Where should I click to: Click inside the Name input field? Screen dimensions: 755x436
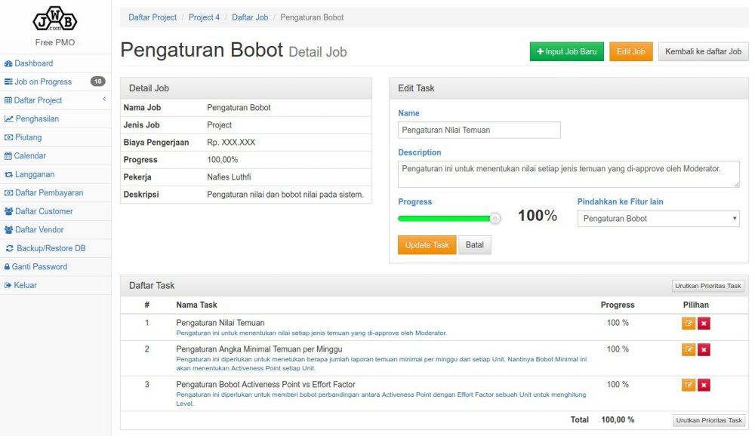click(x=478, y=130)
